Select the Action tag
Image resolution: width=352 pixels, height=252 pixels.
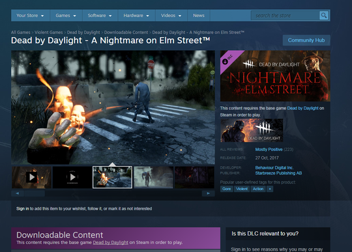coord(258,189)
